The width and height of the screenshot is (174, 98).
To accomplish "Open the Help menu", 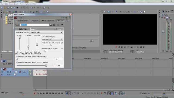I will click(x=34, y=4).
